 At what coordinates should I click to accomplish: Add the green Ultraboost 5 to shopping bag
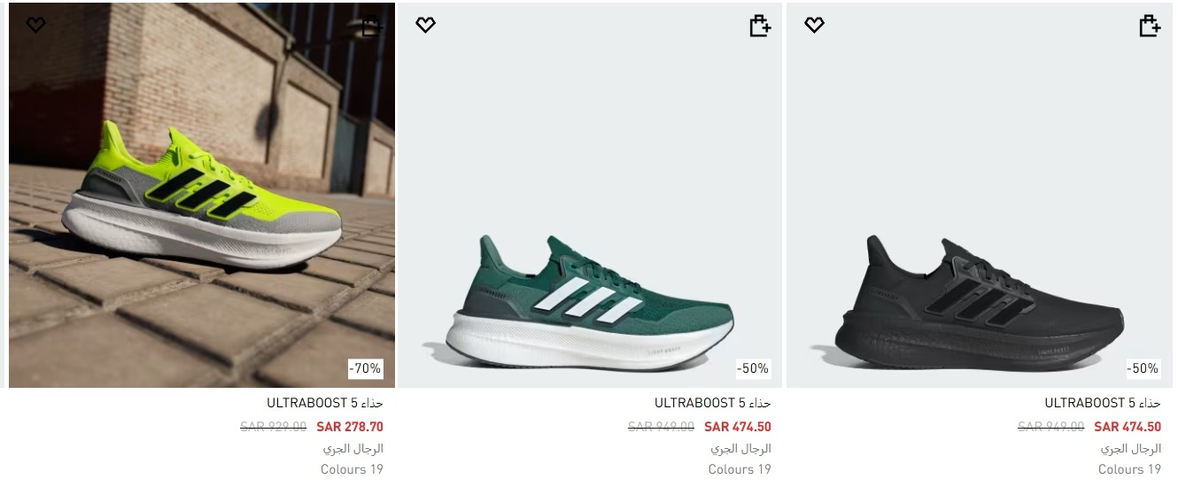tap(760, 27)
